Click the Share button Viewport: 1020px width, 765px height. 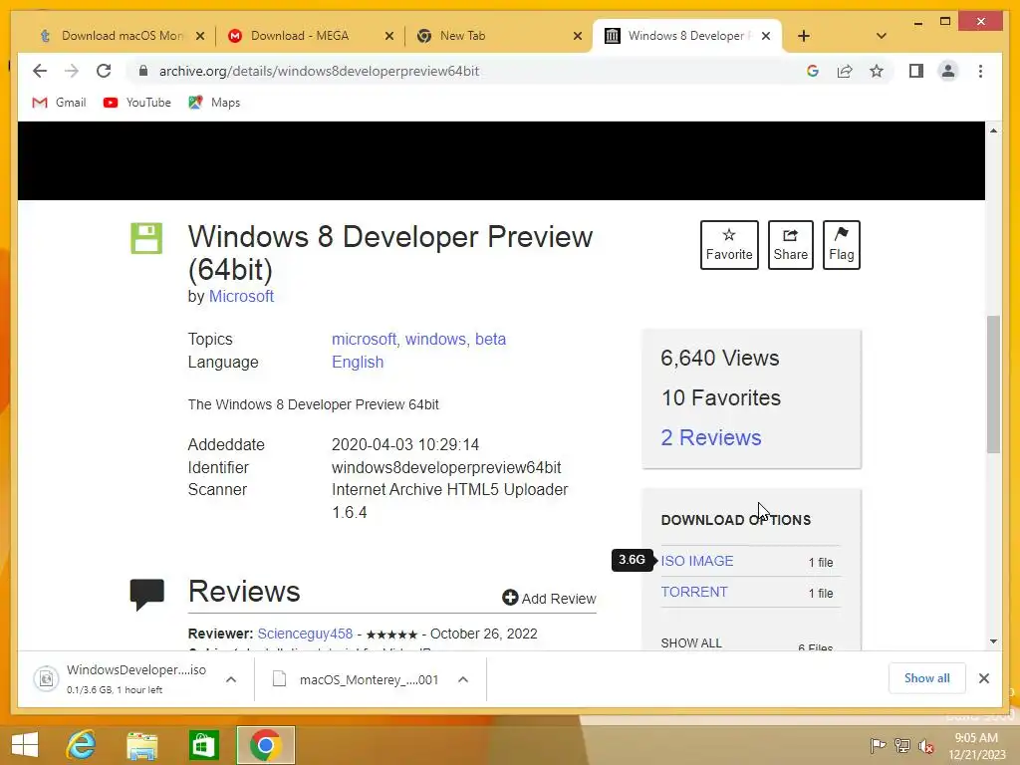pyautogui.click(x=790, y=245)
